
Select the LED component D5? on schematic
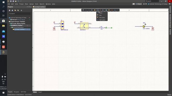(x=144, y=26)
